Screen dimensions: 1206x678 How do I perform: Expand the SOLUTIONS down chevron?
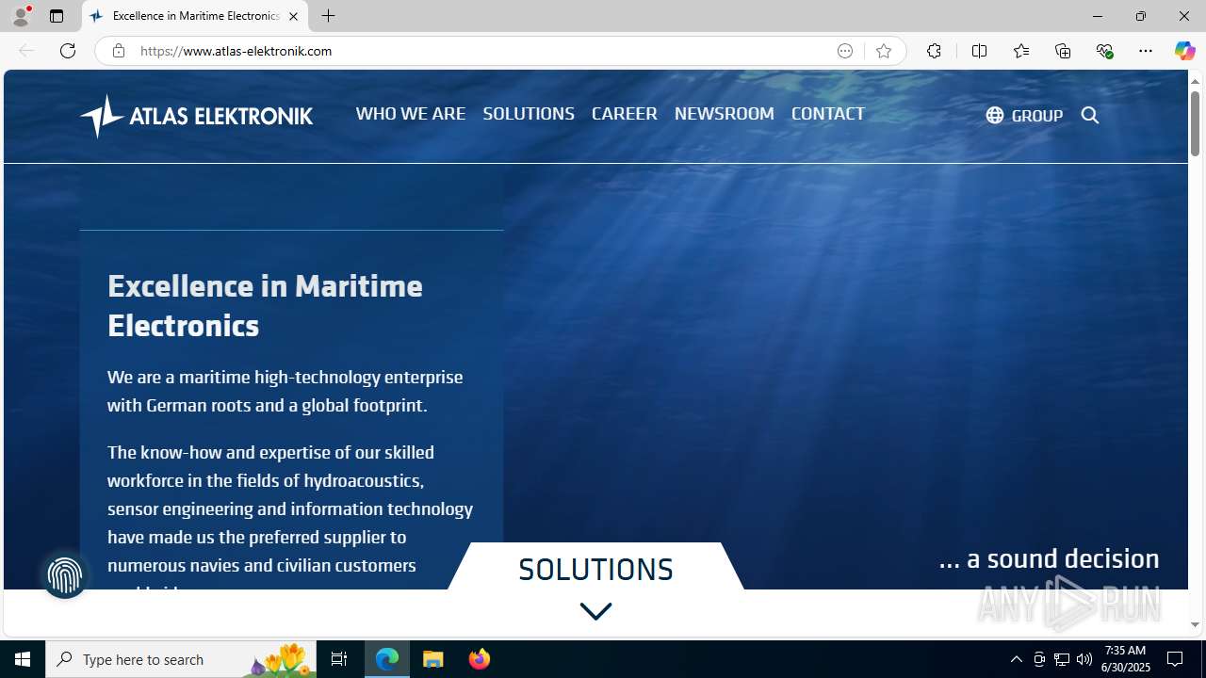[595, 611]
